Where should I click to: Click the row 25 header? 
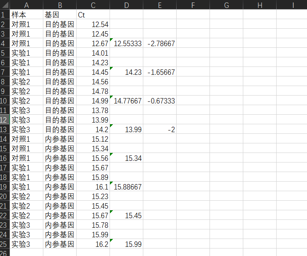point(5,244)
